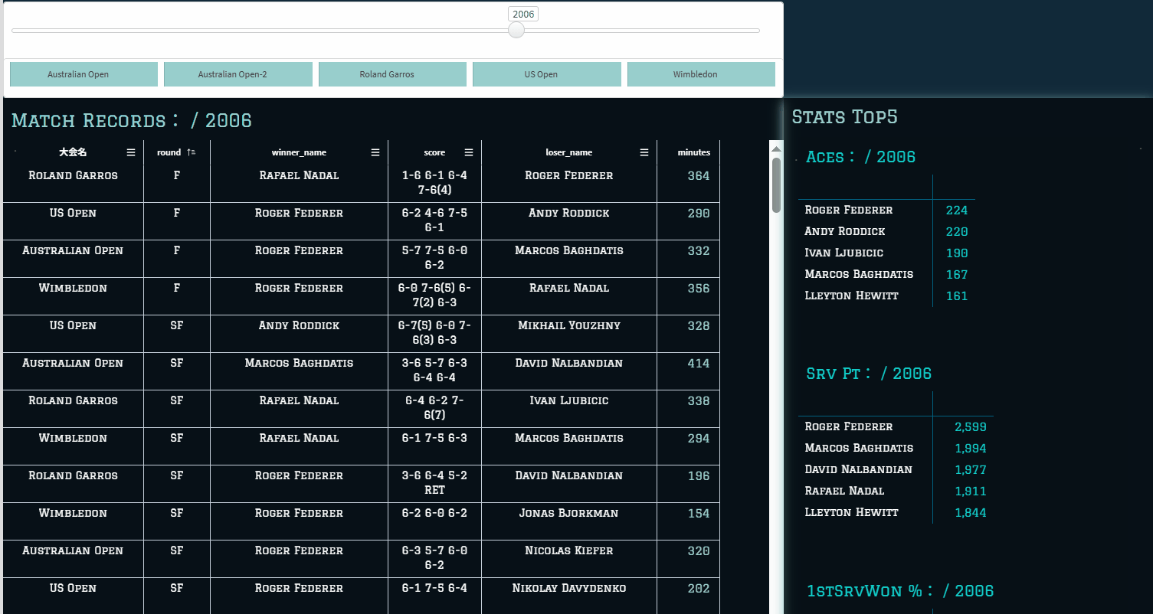Image resolution: width=1153 pixels, height=614 pixels.
Task: Click the Match Records : / 2006 heading
Action: tap(131, 121)
